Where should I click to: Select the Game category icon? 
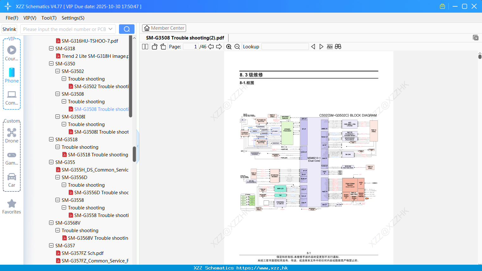pyautogui.click(x=12, y=158)
